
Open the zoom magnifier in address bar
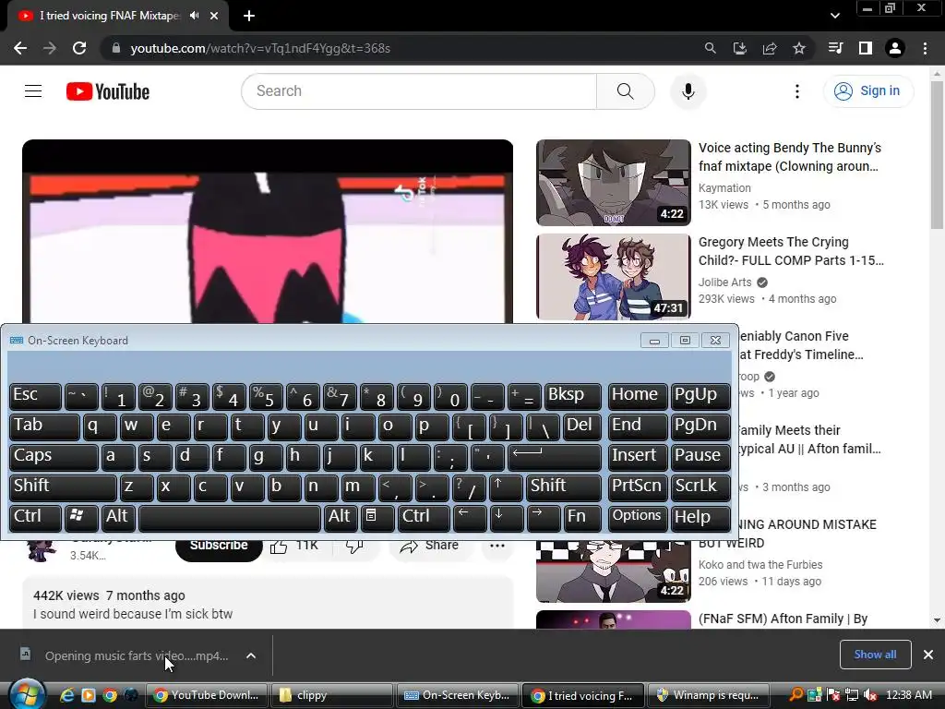tap(711, 48)
